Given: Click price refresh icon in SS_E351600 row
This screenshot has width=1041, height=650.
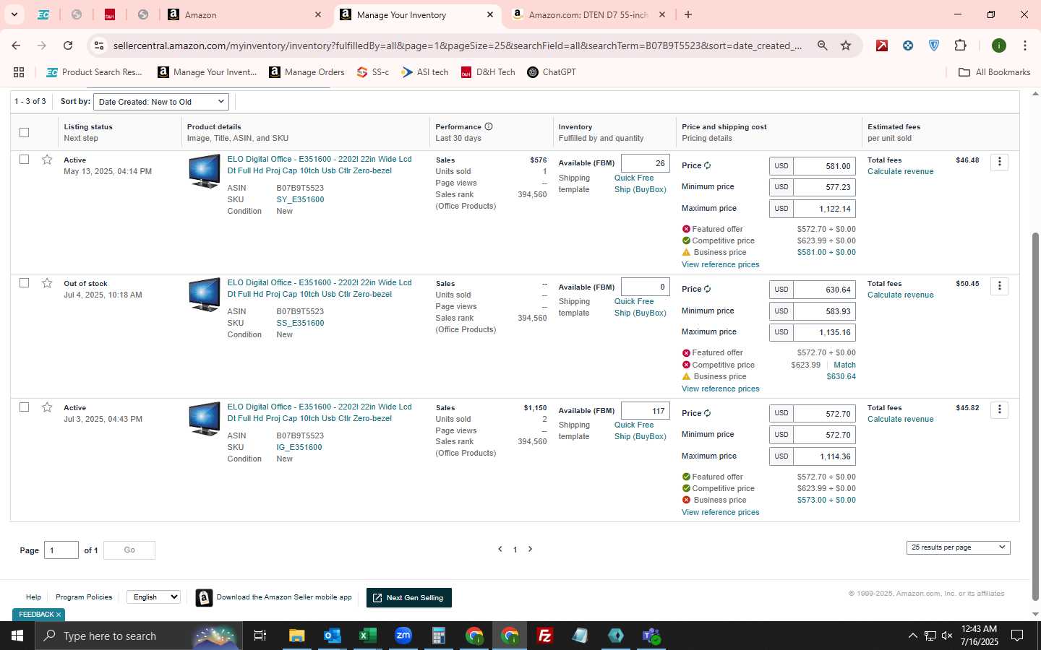Looking at the screenshot, I should pos(707,289).
